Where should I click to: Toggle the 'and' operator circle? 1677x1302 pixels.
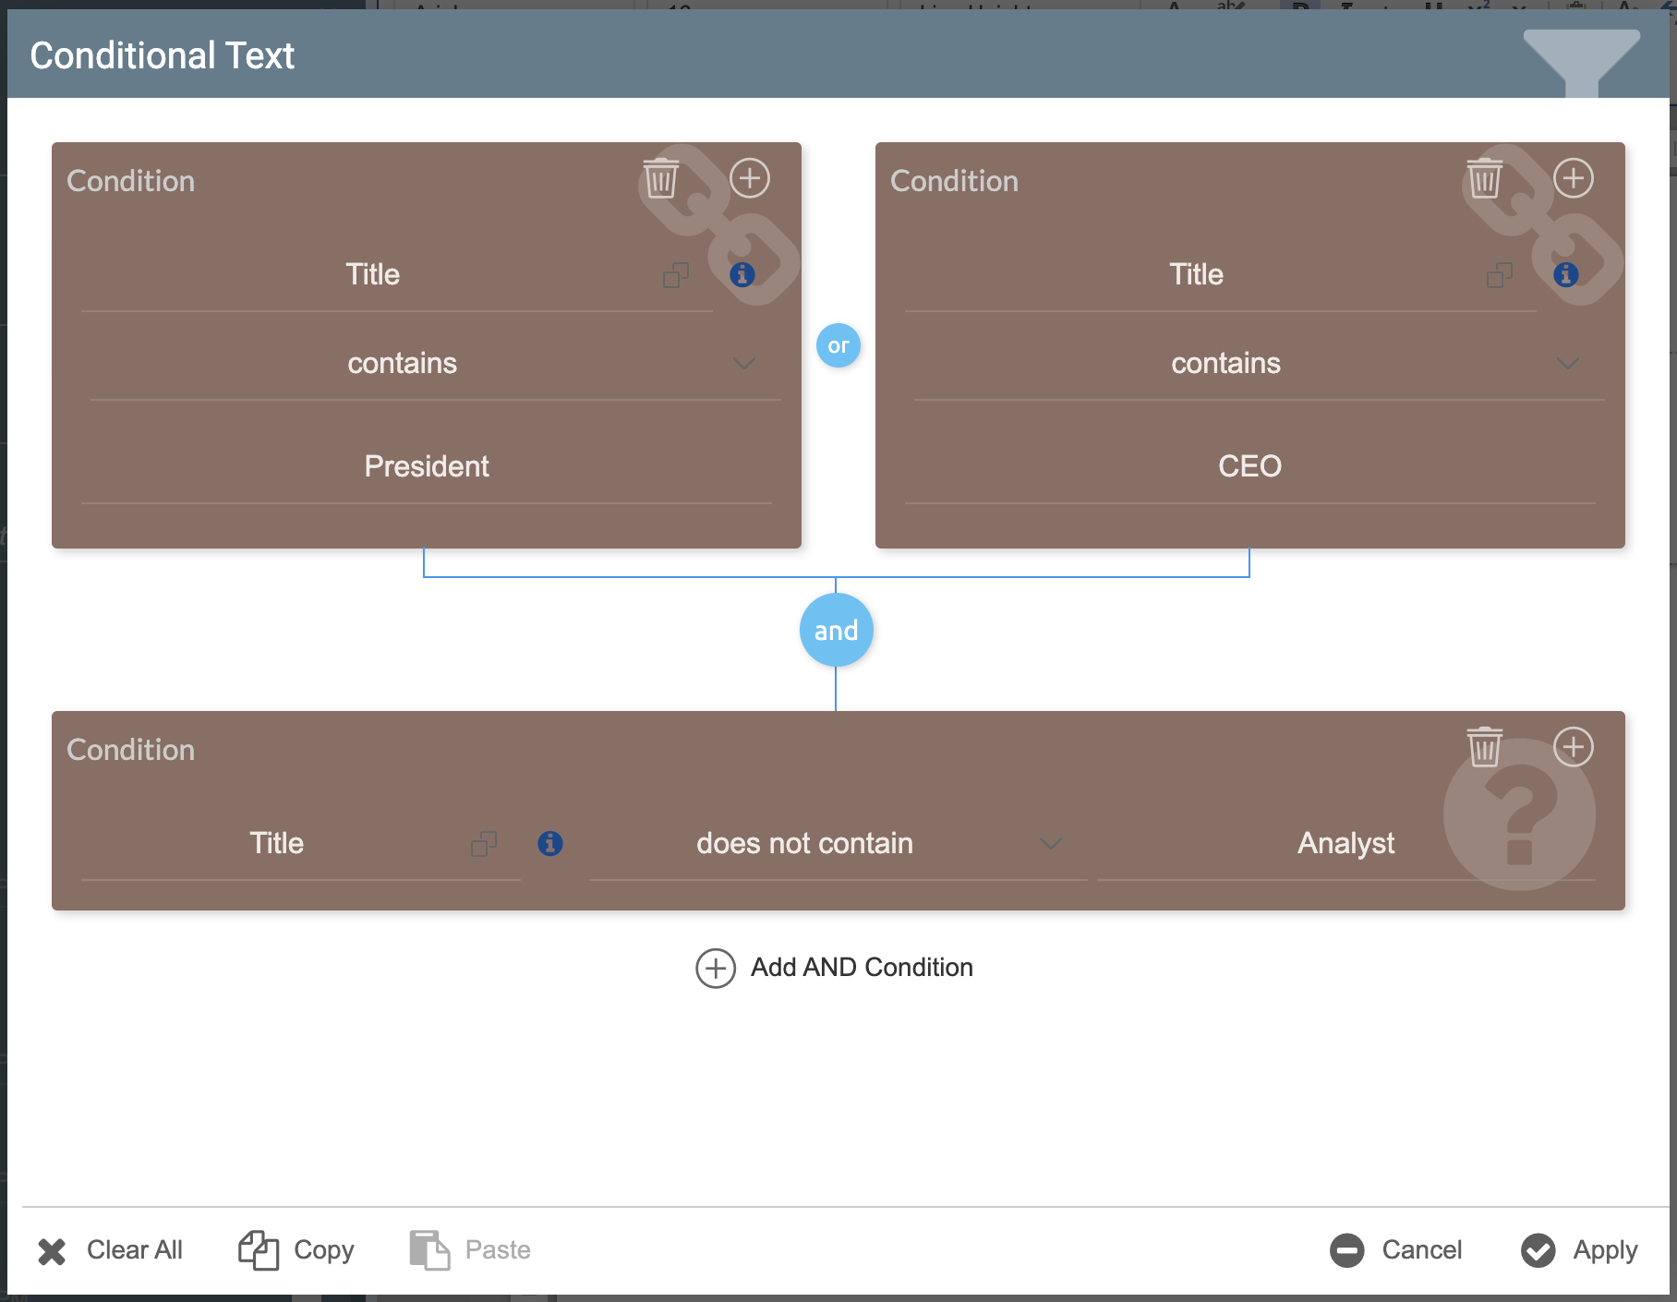pyautogui.click(x=836, y=630)
